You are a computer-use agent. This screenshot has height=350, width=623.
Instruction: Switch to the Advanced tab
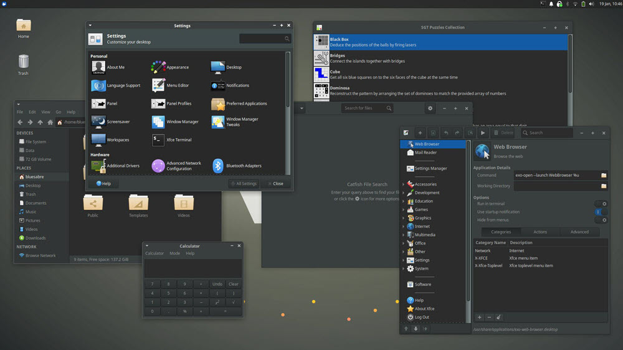coord(579,232)
